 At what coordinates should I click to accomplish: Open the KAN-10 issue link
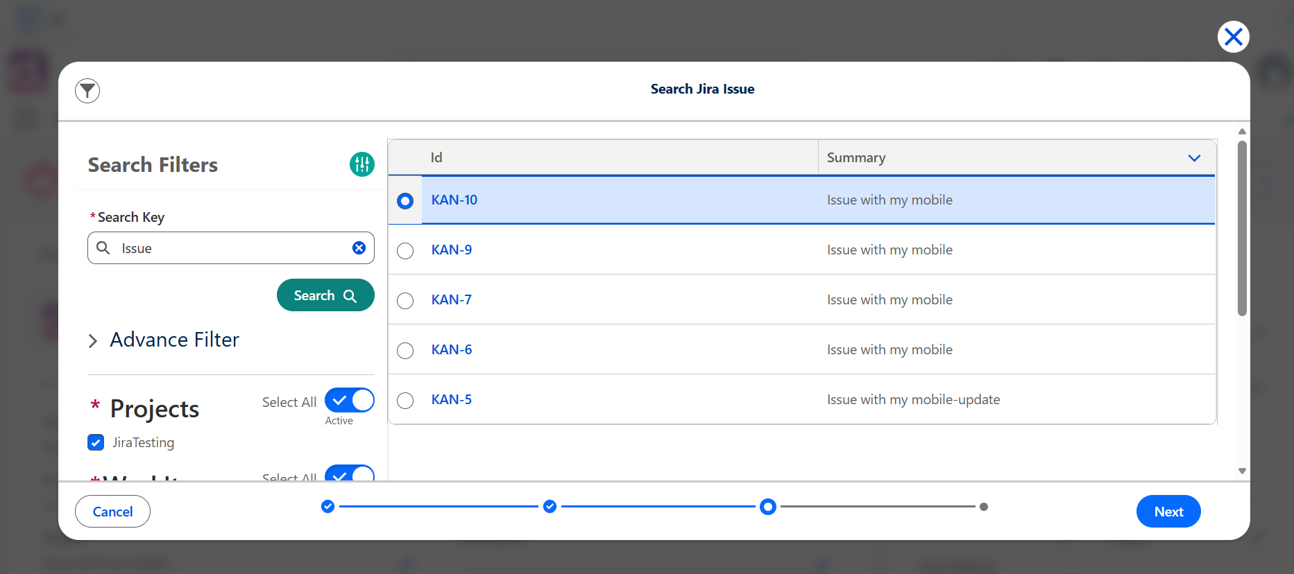[454, 200]
